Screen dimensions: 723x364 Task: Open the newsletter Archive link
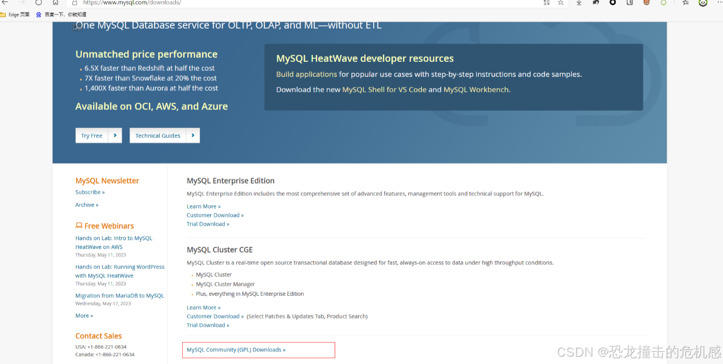(x=87, y=205)
